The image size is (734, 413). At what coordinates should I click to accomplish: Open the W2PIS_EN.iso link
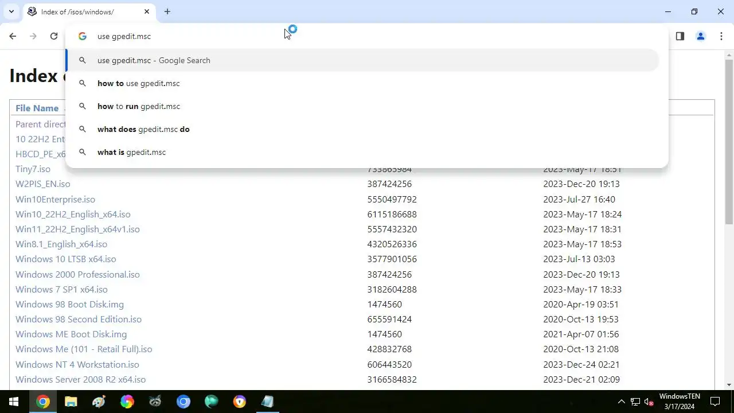(x=42, y=184)
